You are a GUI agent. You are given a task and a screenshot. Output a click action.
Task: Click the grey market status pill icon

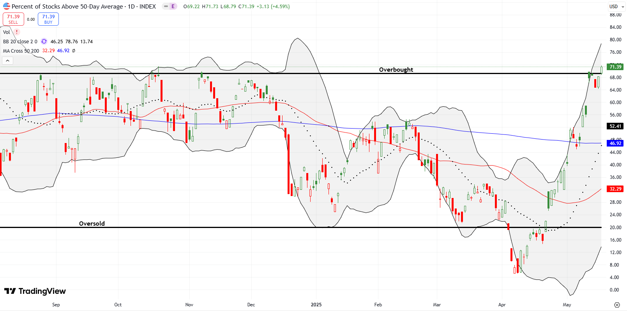click(166, 6)
